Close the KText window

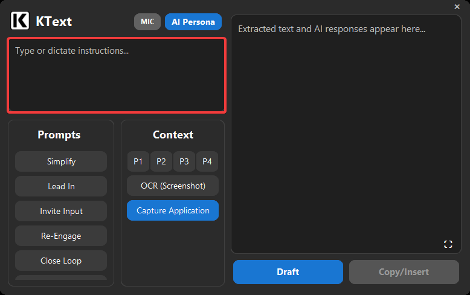(457, 7)
